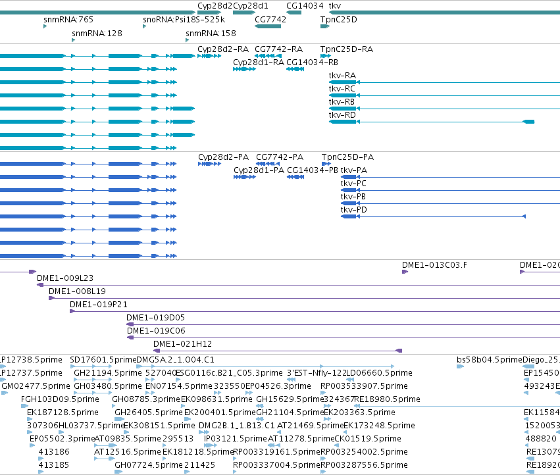
Task: Click the EP04526.3prime EST label
Action: coord(278,386)
